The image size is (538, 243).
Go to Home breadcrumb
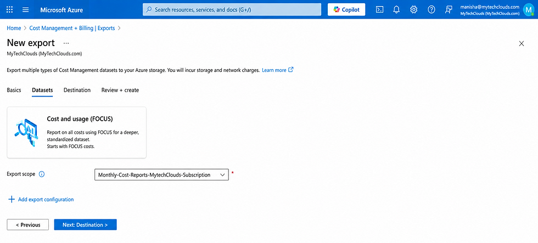pyautogui.click(x=14, y=28)
